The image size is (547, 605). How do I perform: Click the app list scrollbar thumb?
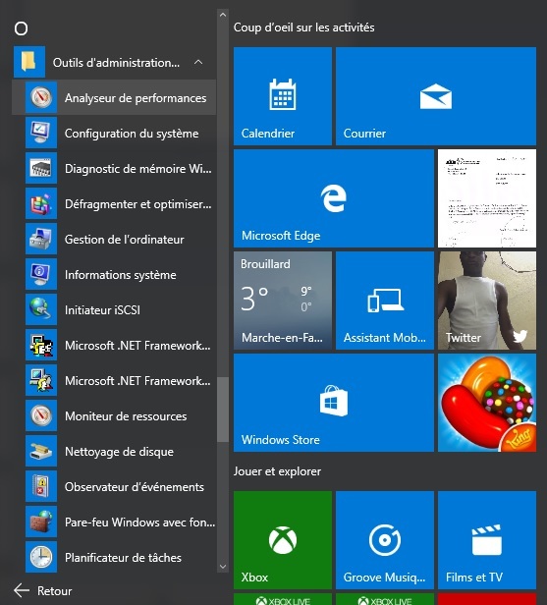click(223, 410)
